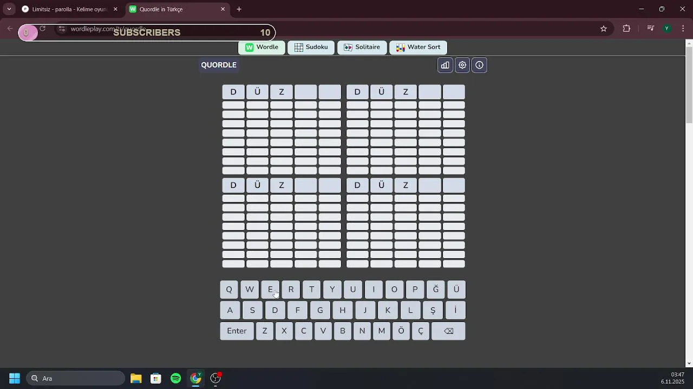Viewport: 693px width, 389px height.
Task: Open the Chrome three-dot menu
Action: tap(683, 29)
